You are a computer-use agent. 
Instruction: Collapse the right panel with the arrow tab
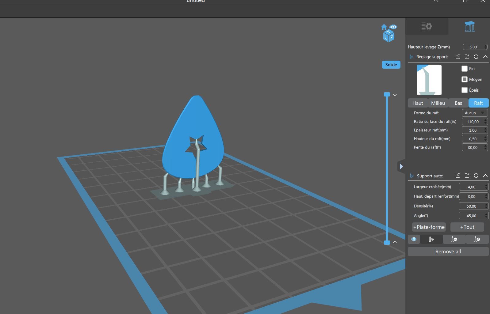coord(401,166)
